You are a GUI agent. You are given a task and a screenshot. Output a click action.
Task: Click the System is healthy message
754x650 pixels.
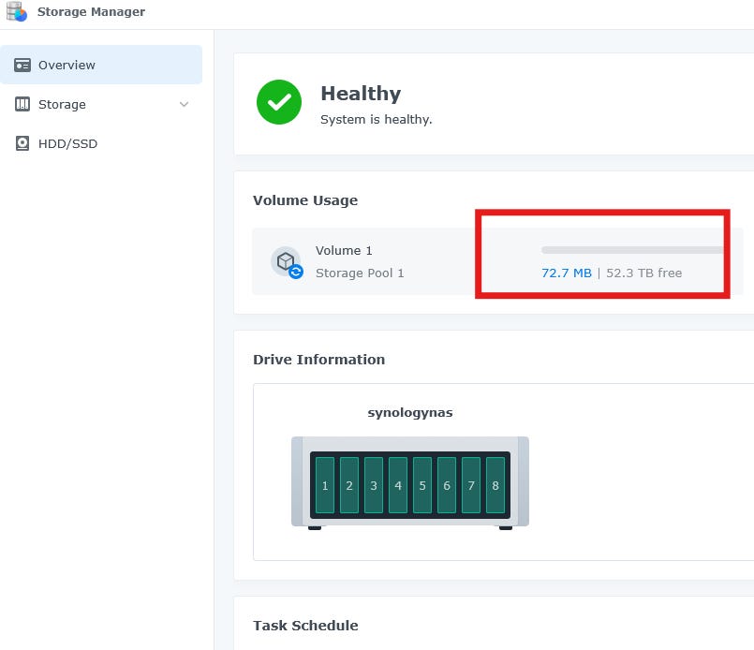click(377, 119)
